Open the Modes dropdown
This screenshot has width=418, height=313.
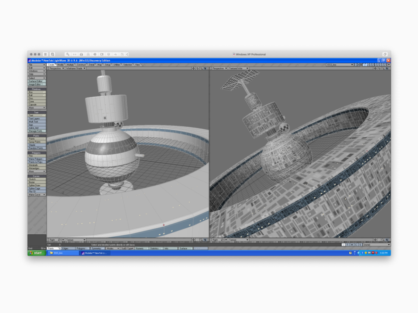112,248
